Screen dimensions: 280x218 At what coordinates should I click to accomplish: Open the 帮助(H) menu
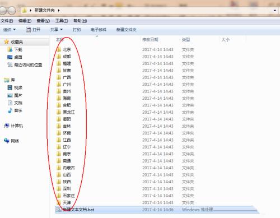point(80,21)
